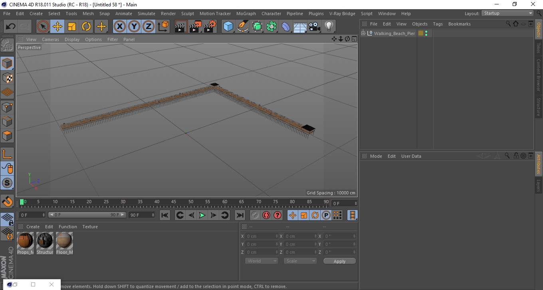Toggle X-axis lock
The image size is (543, 290).
[x=119, y=27]
